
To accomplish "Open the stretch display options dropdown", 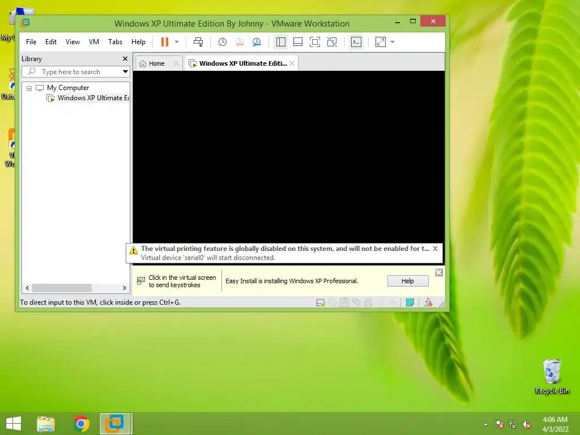I will click(x=393, y=42).
